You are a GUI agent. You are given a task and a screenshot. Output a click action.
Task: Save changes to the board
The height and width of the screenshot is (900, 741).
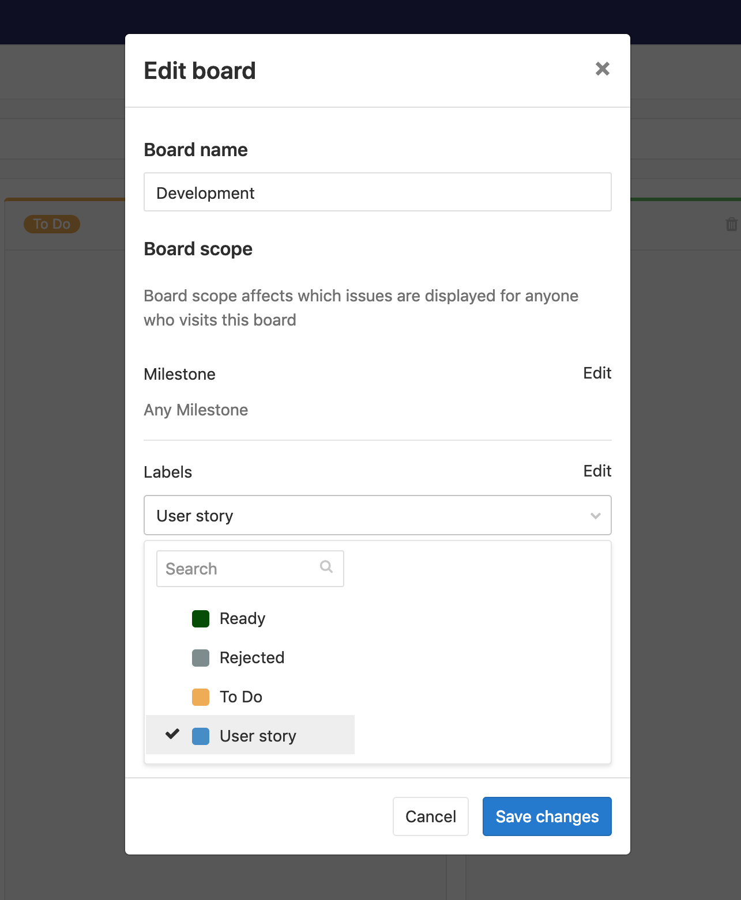click(547, 816)
